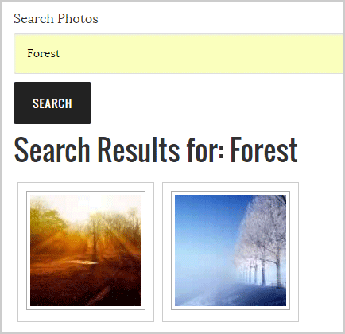The image size is (345, 334).
Task: Click the Search Results for: Forest heading
Action: [156, 150]
